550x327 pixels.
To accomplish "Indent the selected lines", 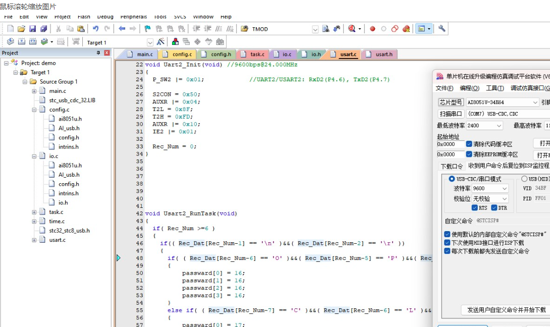I will (x=196, y=29).
